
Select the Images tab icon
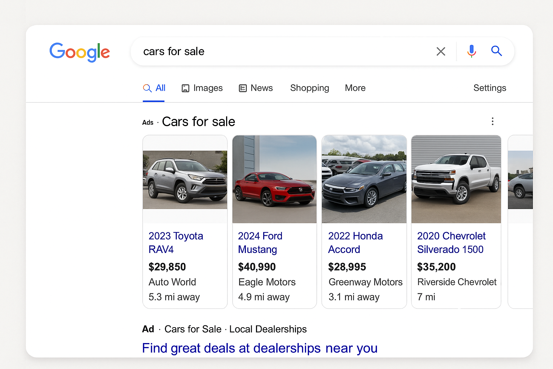click(185, 88)
